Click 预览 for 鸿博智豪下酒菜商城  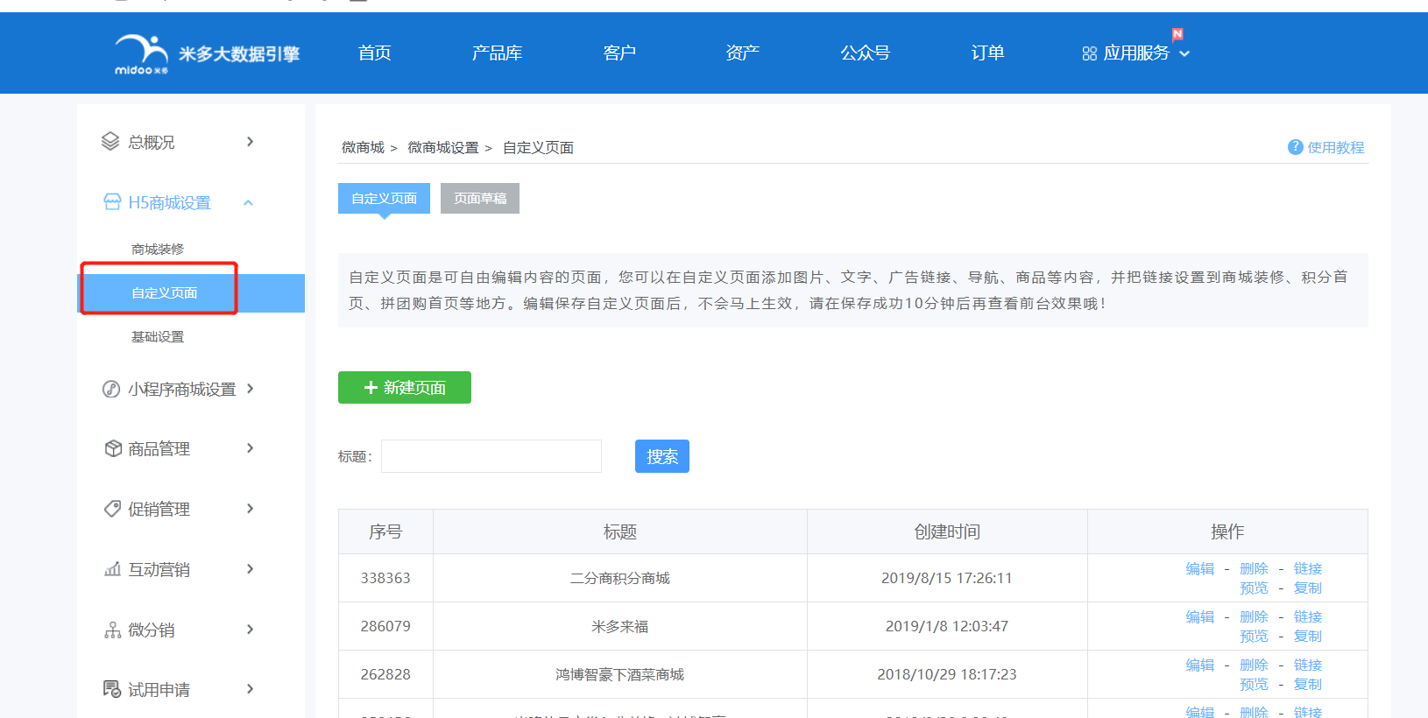coord(1254,685)
